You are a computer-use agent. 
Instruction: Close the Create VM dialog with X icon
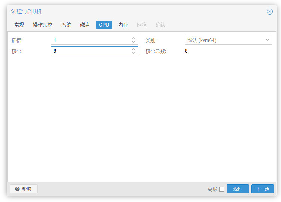pyautogui.click(x=269, y=12)
